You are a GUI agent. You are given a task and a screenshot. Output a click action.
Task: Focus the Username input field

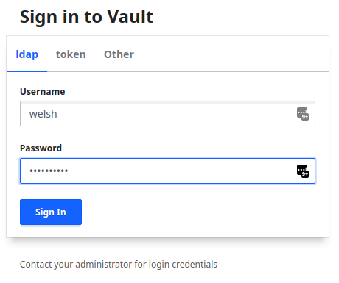[x=167, y=114]
